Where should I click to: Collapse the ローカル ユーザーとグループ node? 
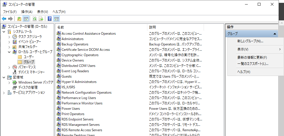pyautogui.click(x=9, y=52)
